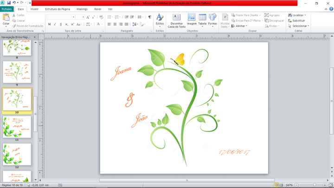Toggle subscript formatting
This screenshot has height=188, width=334.
[x=66, y=24]
